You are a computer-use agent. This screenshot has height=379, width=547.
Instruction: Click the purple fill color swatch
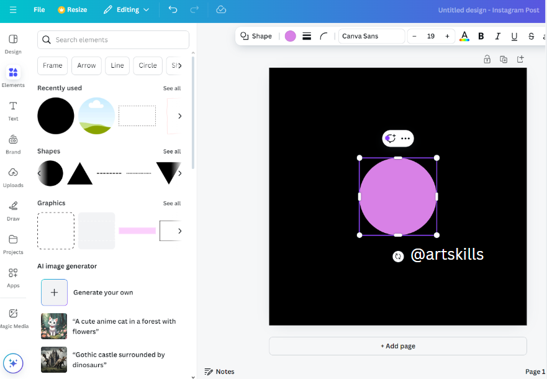coord(290,36)
